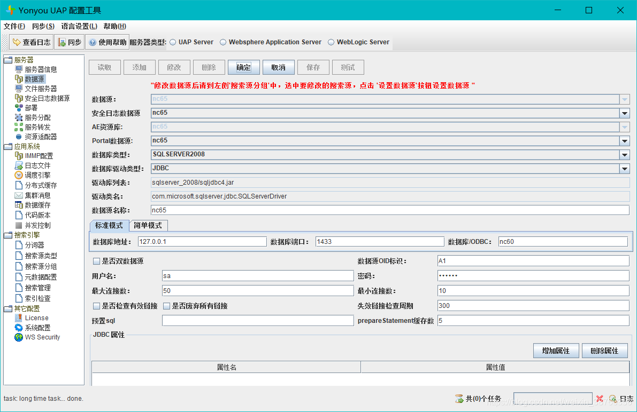Screen dimensions: 637x412
Task: Expand the 数据库类型 dropdown
Action: pyautogui.click(x=624, y=155)
